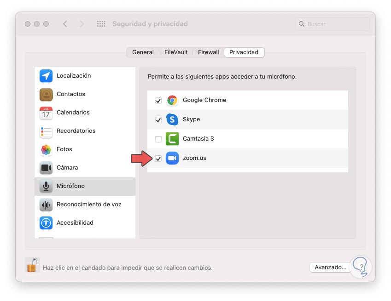
Task: Switch to the General tab
Action: coord(143,52)
